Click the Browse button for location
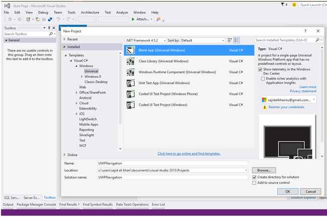327x217 pixels. point(264,170)
